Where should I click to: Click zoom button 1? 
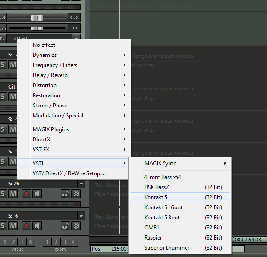(x=47, y=242)
